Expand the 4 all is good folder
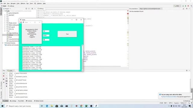This screenshot has height=108, width=193. click(5, 27)
